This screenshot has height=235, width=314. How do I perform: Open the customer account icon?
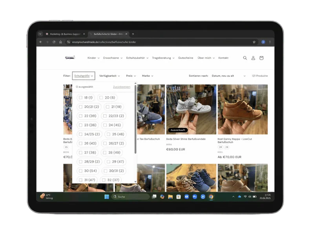pyautogui.click(x=253, y=58)
